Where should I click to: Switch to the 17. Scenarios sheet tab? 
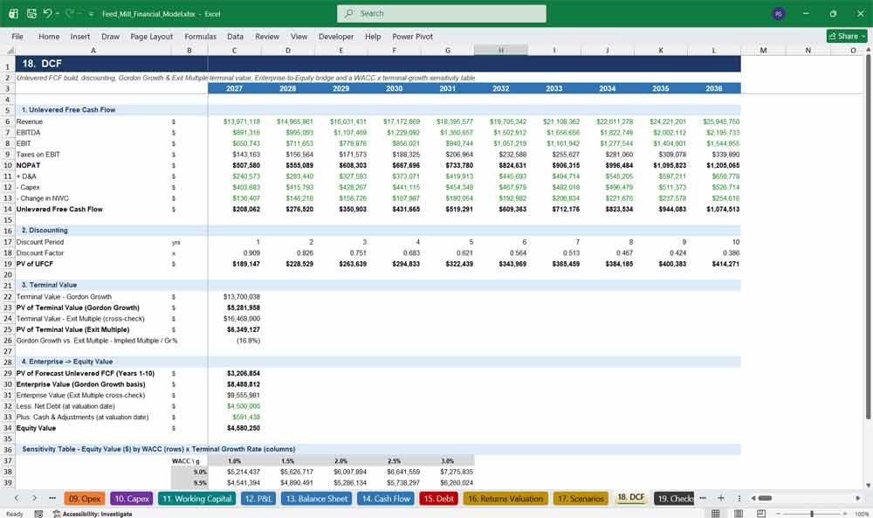[581, 499]
